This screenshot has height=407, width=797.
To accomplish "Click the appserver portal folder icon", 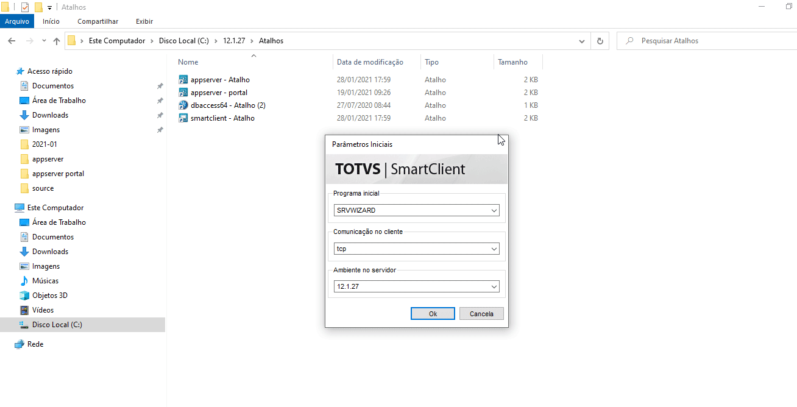I will [x=24, y=174].
